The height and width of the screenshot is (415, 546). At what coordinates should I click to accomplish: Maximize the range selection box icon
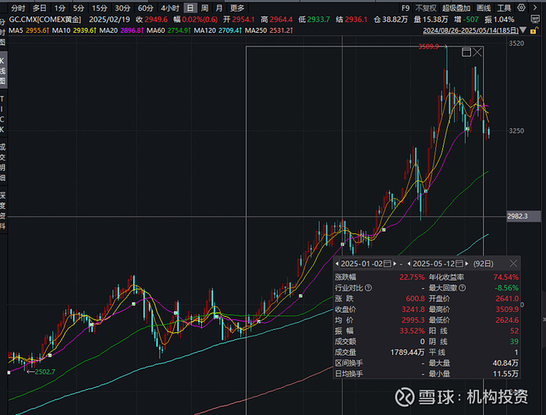coord(466,52)
